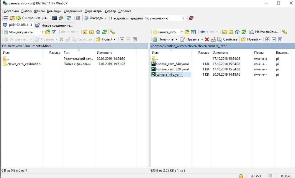295x178 pixels.
Task: Click remote 'Свойства' properties button
Action: point(227,39)
